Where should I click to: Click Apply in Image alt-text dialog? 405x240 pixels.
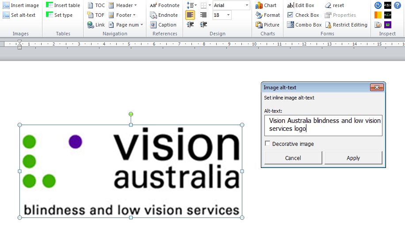(x=353, y=158)
